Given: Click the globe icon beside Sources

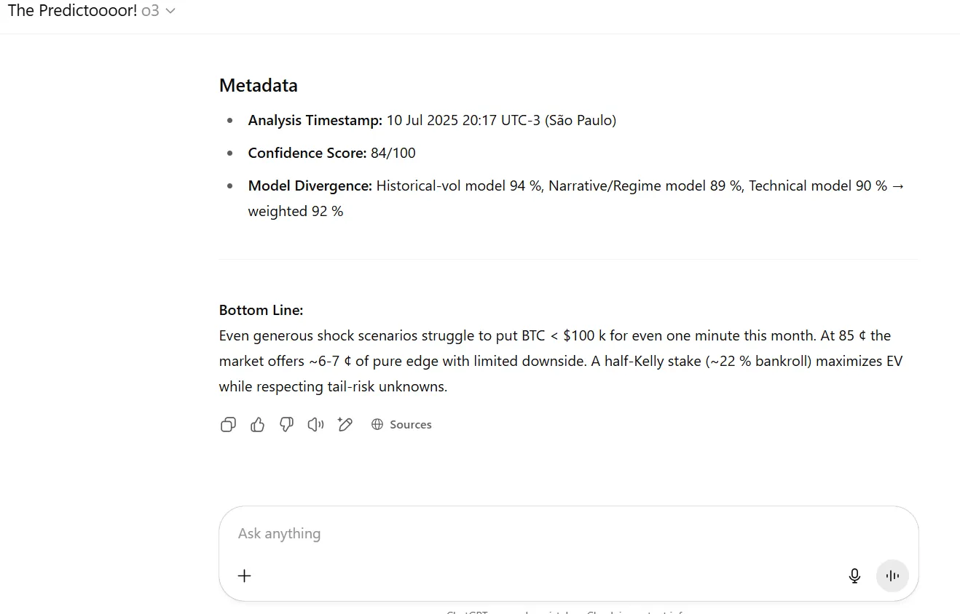Looking at the screenshot, I should tap(377, 425).
